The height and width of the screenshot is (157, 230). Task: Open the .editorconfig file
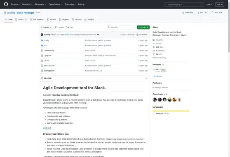tap(49, 51)
